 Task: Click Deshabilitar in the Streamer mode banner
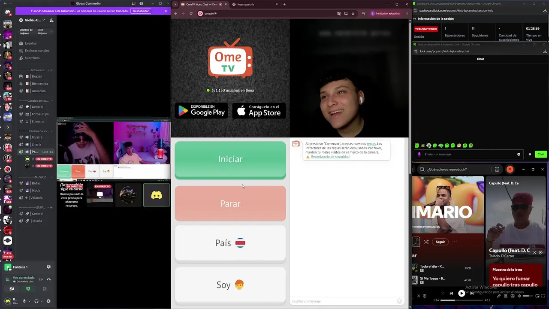141,11
